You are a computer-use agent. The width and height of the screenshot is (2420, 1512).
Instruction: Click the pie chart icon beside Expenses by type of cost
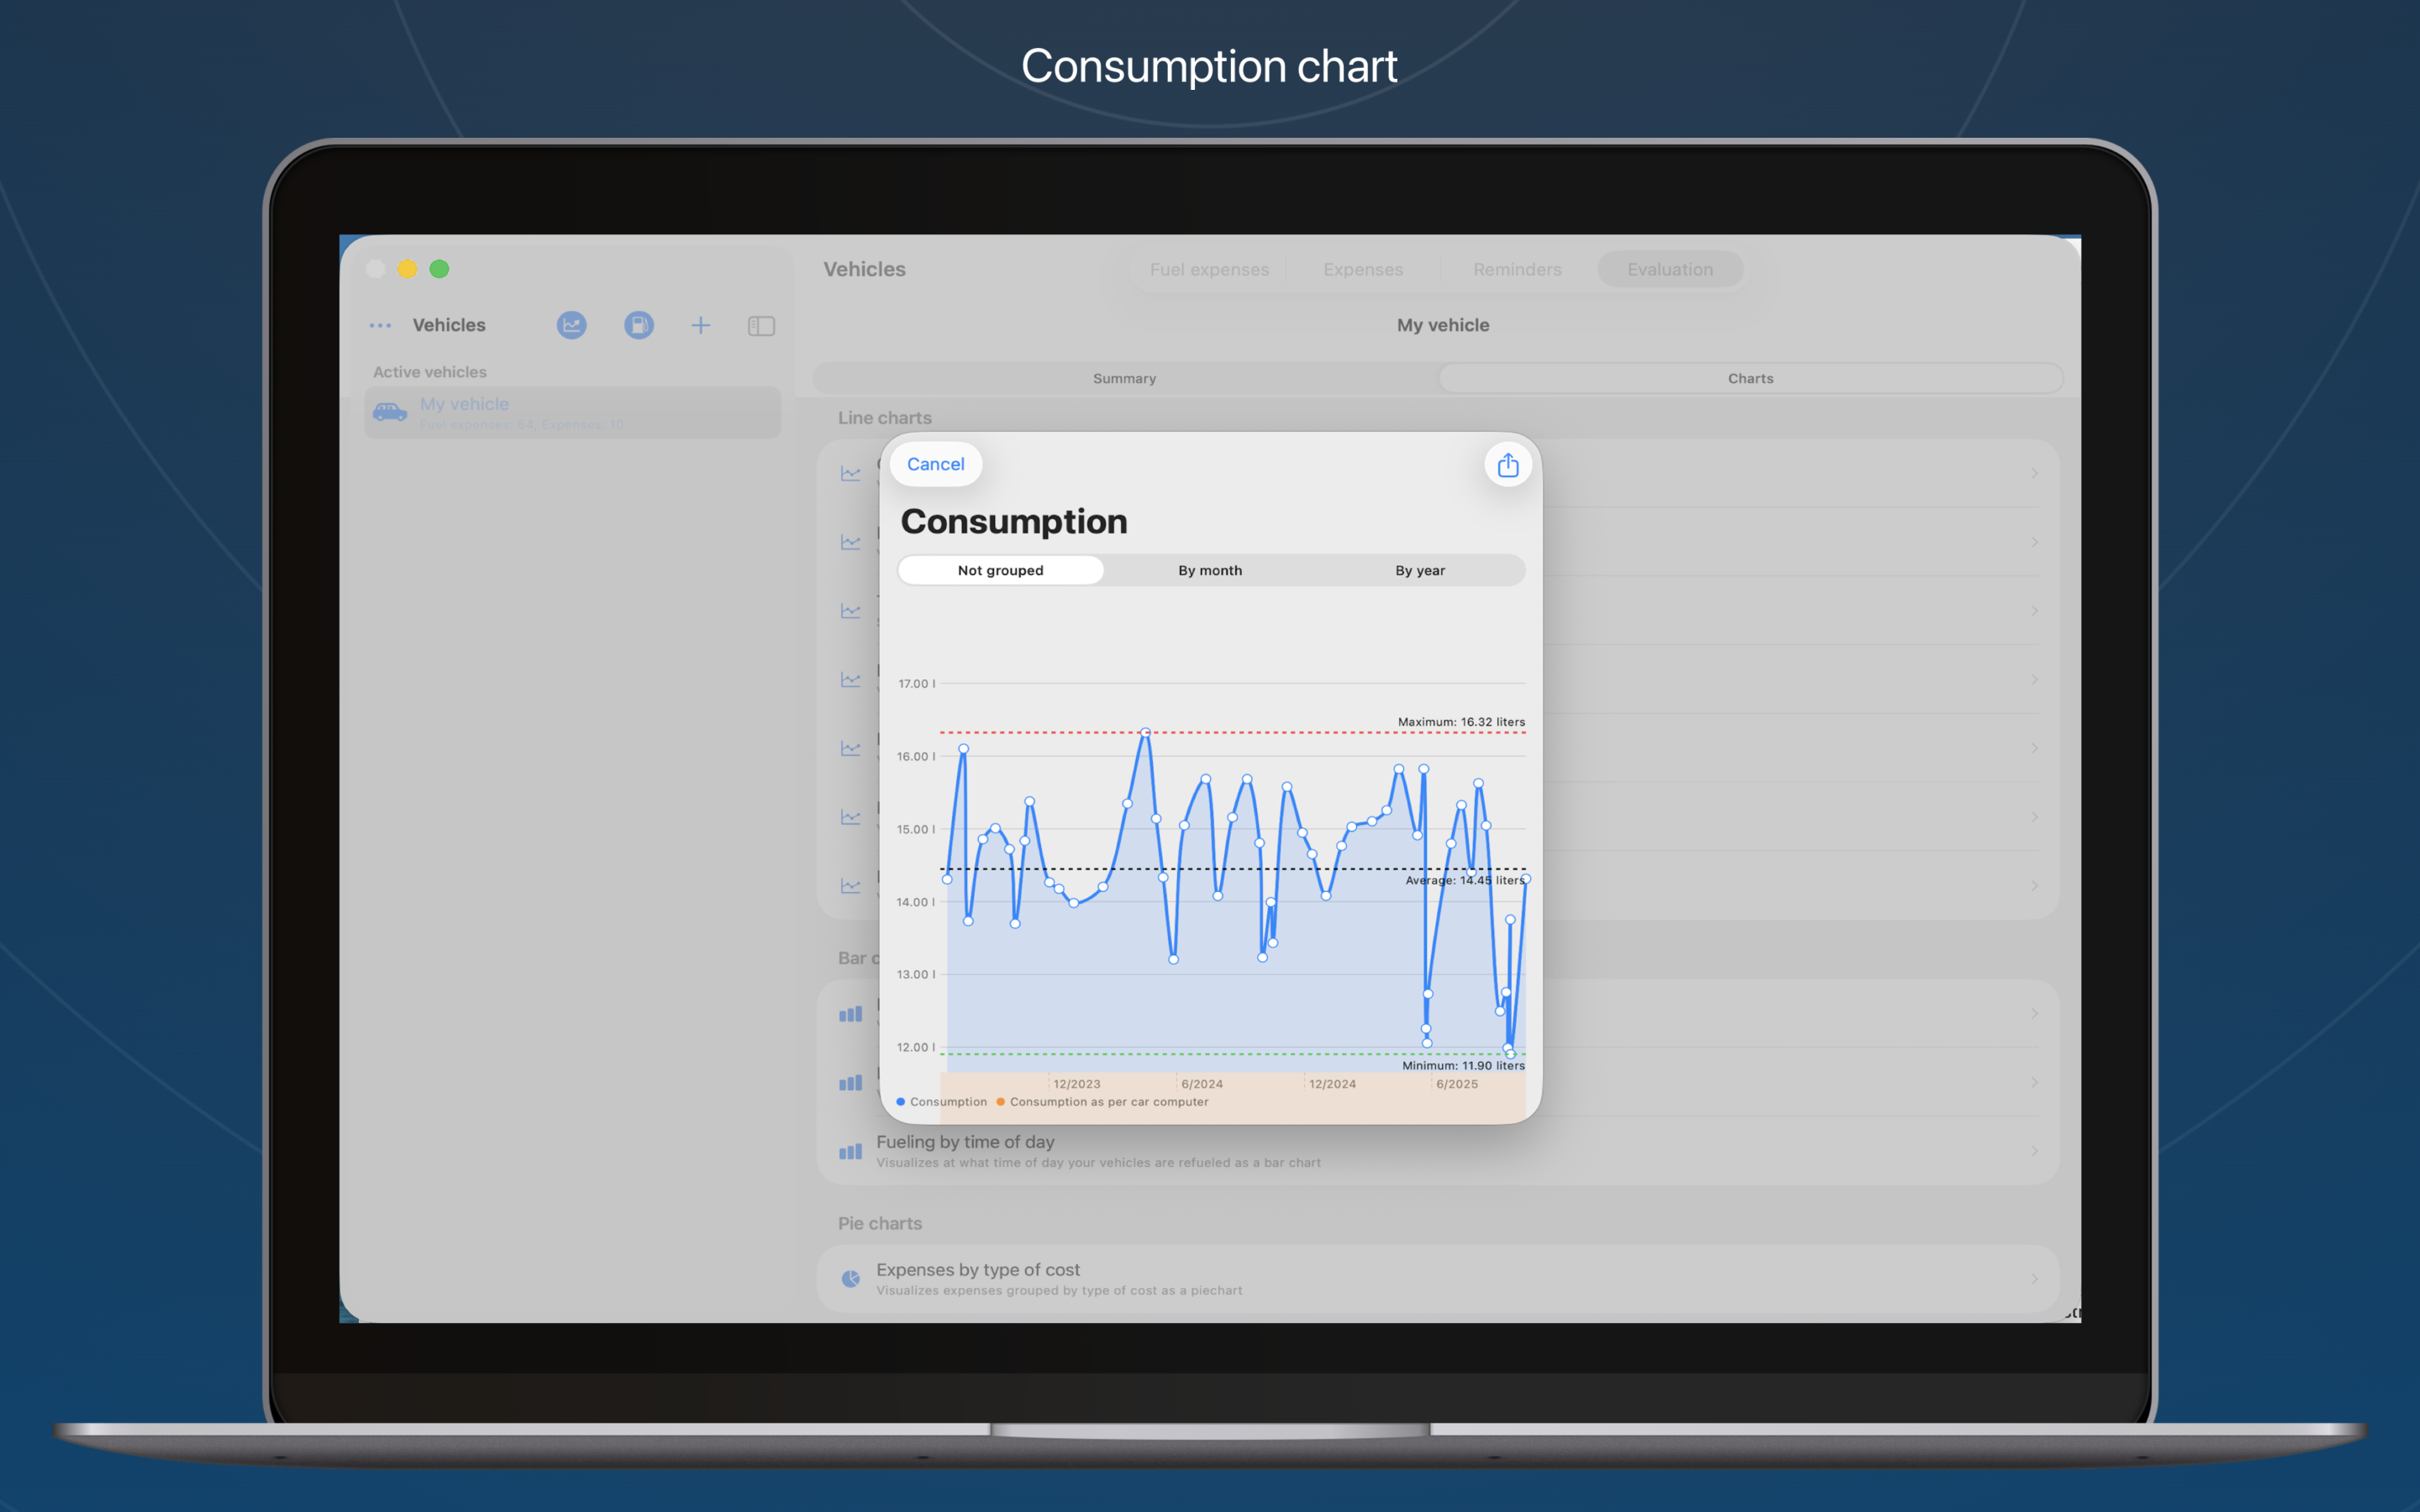[x=850, y=1279]
